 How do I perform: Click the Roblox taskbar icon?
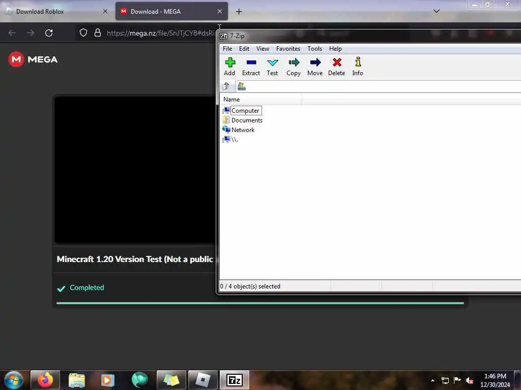203,380
